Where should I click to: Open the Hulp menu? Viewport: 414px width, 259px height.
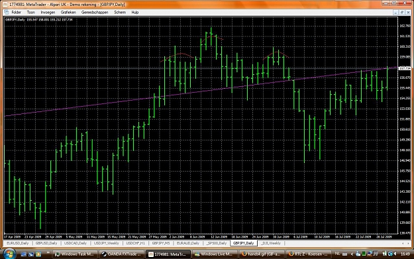pos(135,12)
